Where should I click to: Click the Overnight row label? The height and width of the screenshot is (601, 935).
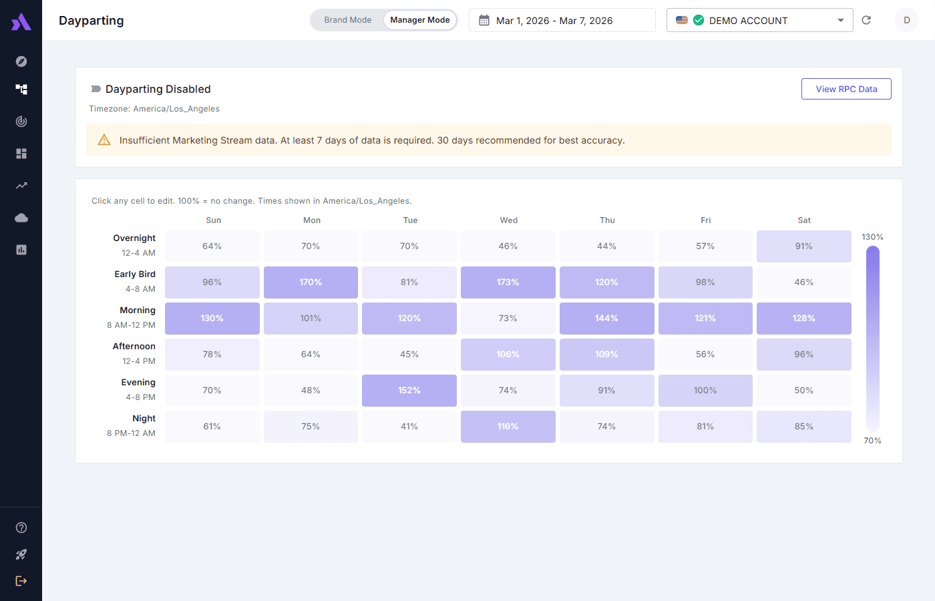(134, 238)
